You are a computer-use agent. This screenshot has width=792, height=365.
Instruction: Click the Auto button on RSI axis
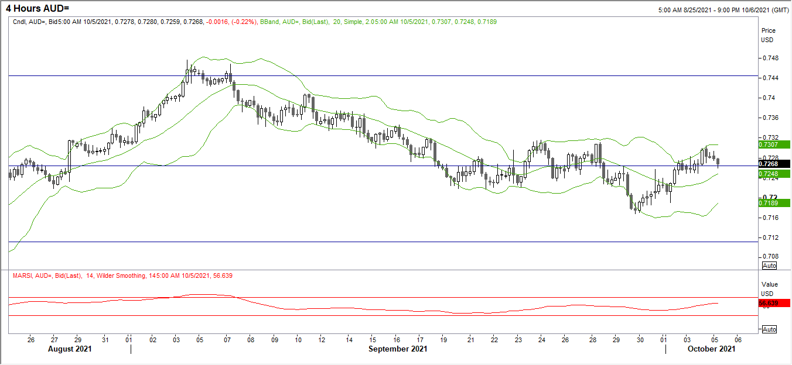[769, 329]
